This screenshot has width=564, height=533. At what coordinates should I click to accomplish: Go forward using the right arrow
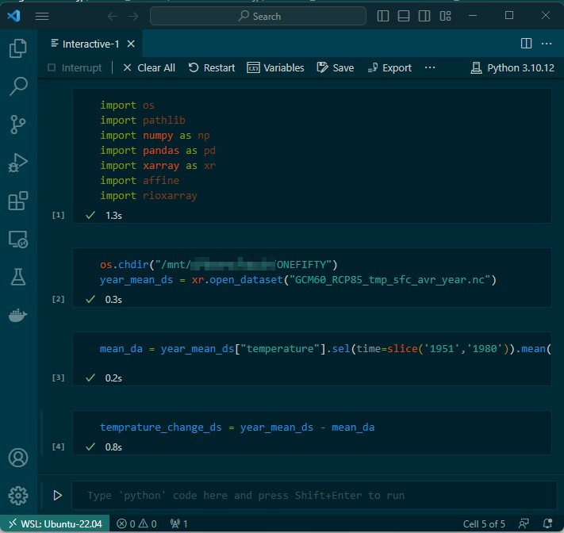[x=133, y=16]
